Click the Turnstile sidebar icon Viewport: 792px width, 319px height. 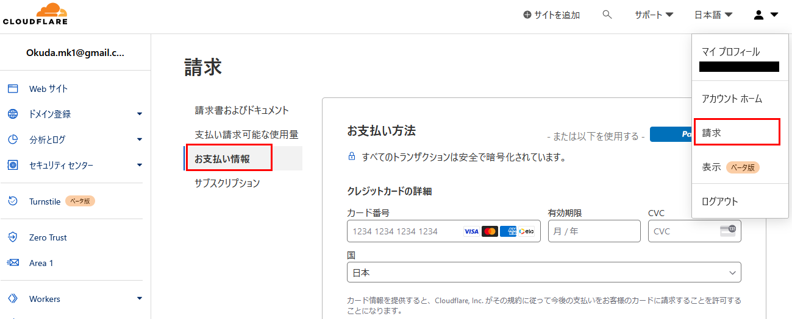click(13, 201)
